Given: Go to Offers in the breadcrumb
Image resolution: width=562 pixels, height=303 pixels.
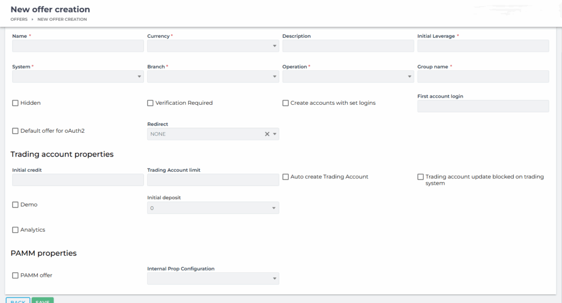Looking at the screenshot, I should coord(19,19).
